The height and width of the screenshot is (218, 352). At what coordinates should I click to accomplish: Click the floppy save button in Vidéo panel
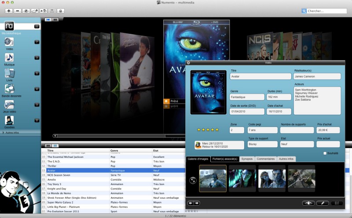click(x=337, y=203)
